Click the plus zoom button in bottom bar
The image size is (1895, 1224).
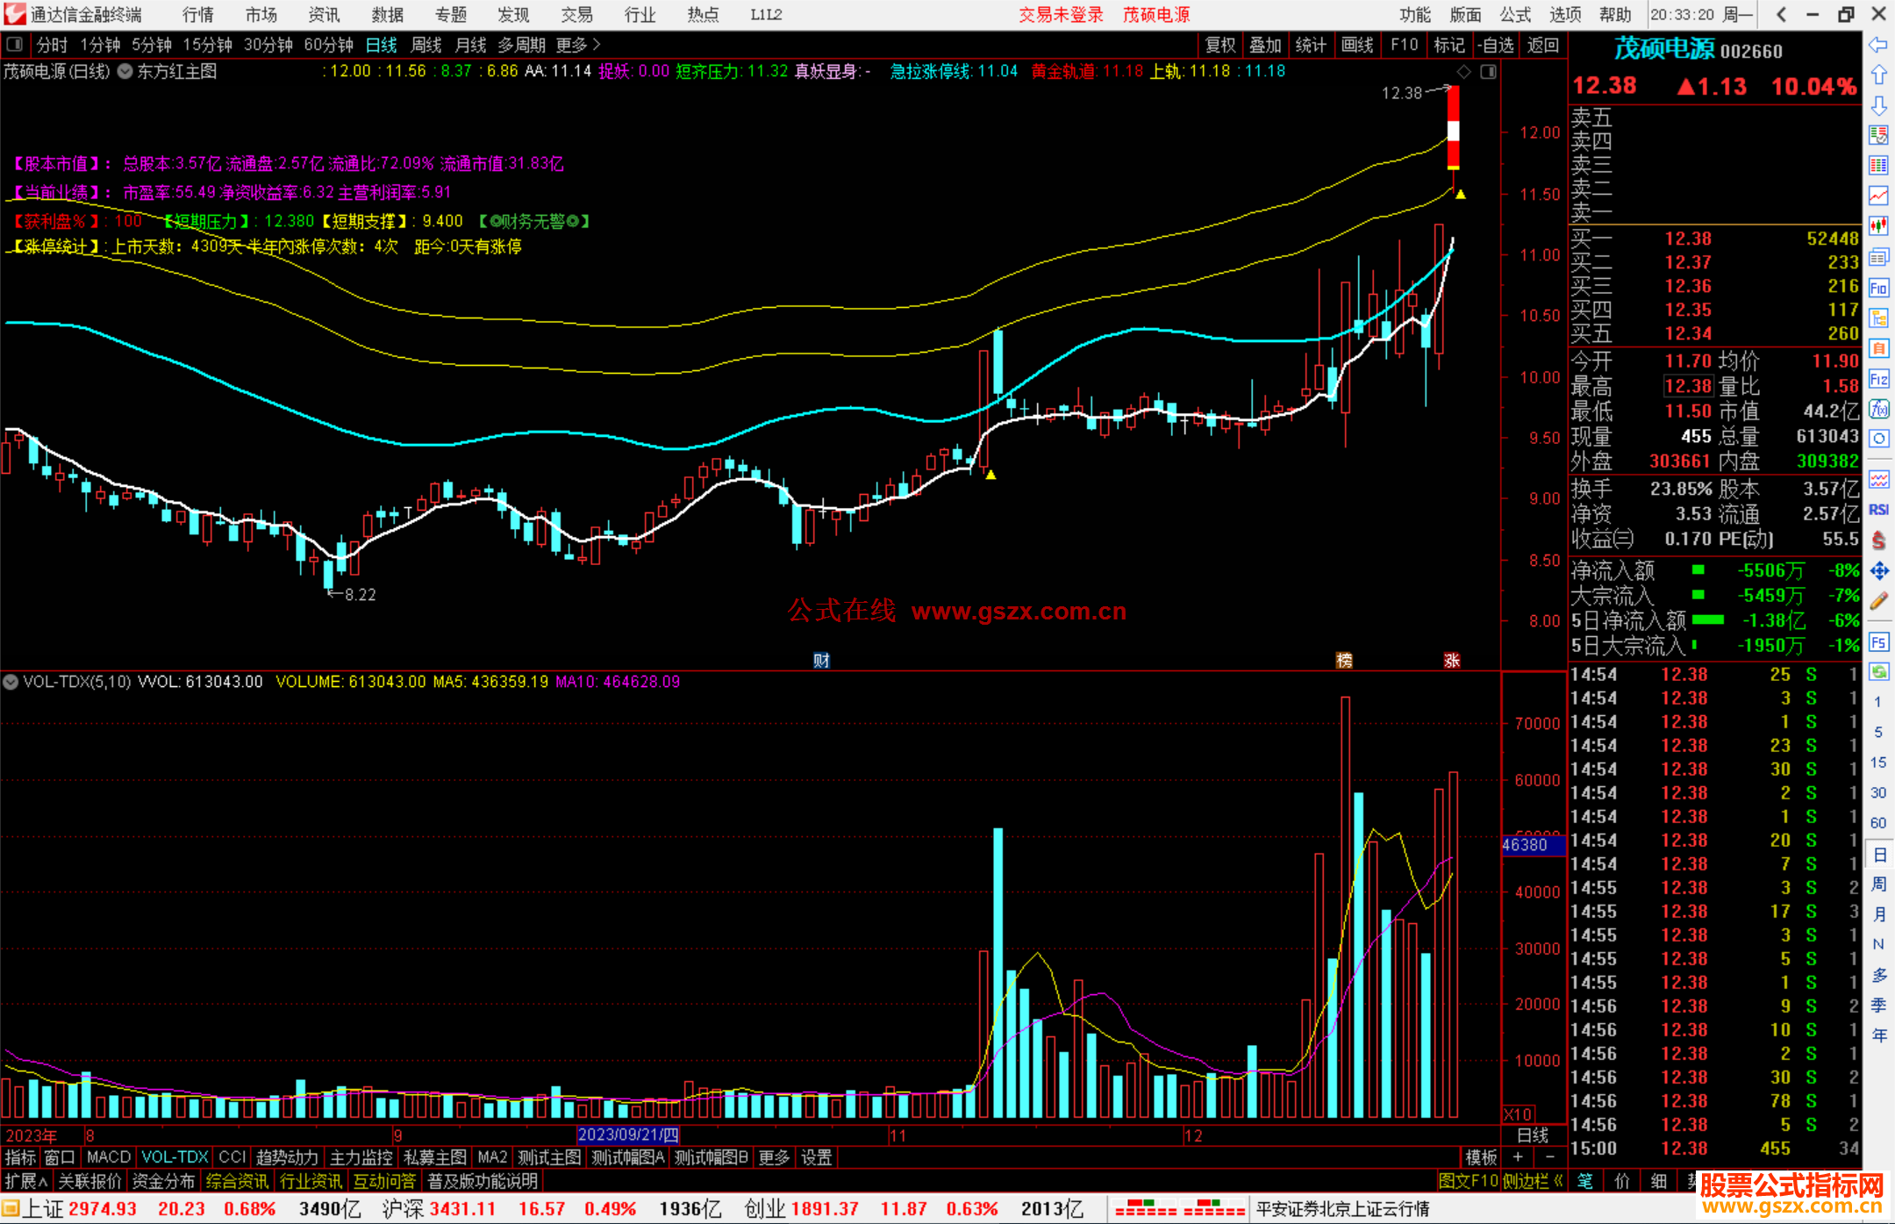click(x=1518, y=1157)
